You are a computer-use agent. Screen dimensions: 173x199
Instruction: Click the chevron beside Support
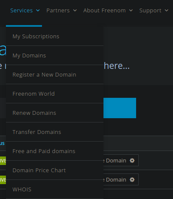click(167, 11)
